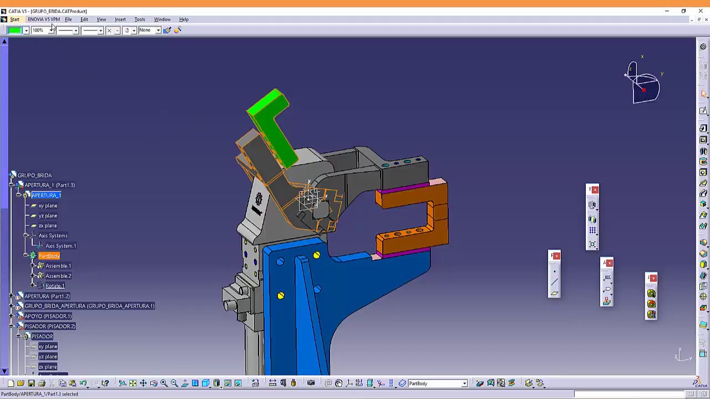Click Measure Inertia weight icon

pyautogui.click(x=293, y=383)
